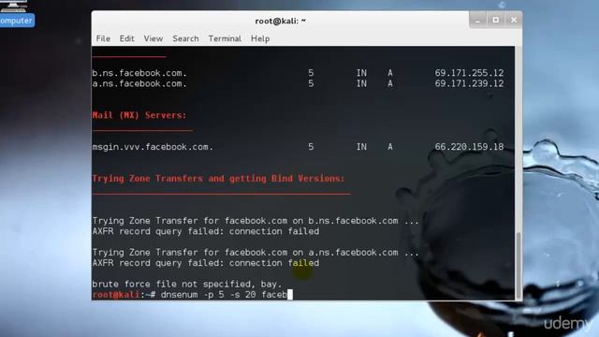Click msgin.vvv.facebook.com. entry
The height and width of the screenshot is (337, 599).
pos(153,147)
